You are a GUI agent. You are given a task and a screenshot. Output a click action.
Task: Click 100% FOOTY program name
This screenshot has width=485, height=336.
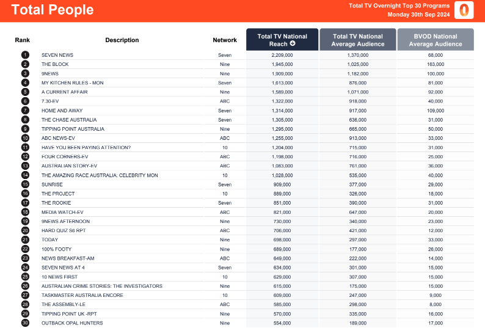point(56,249)
